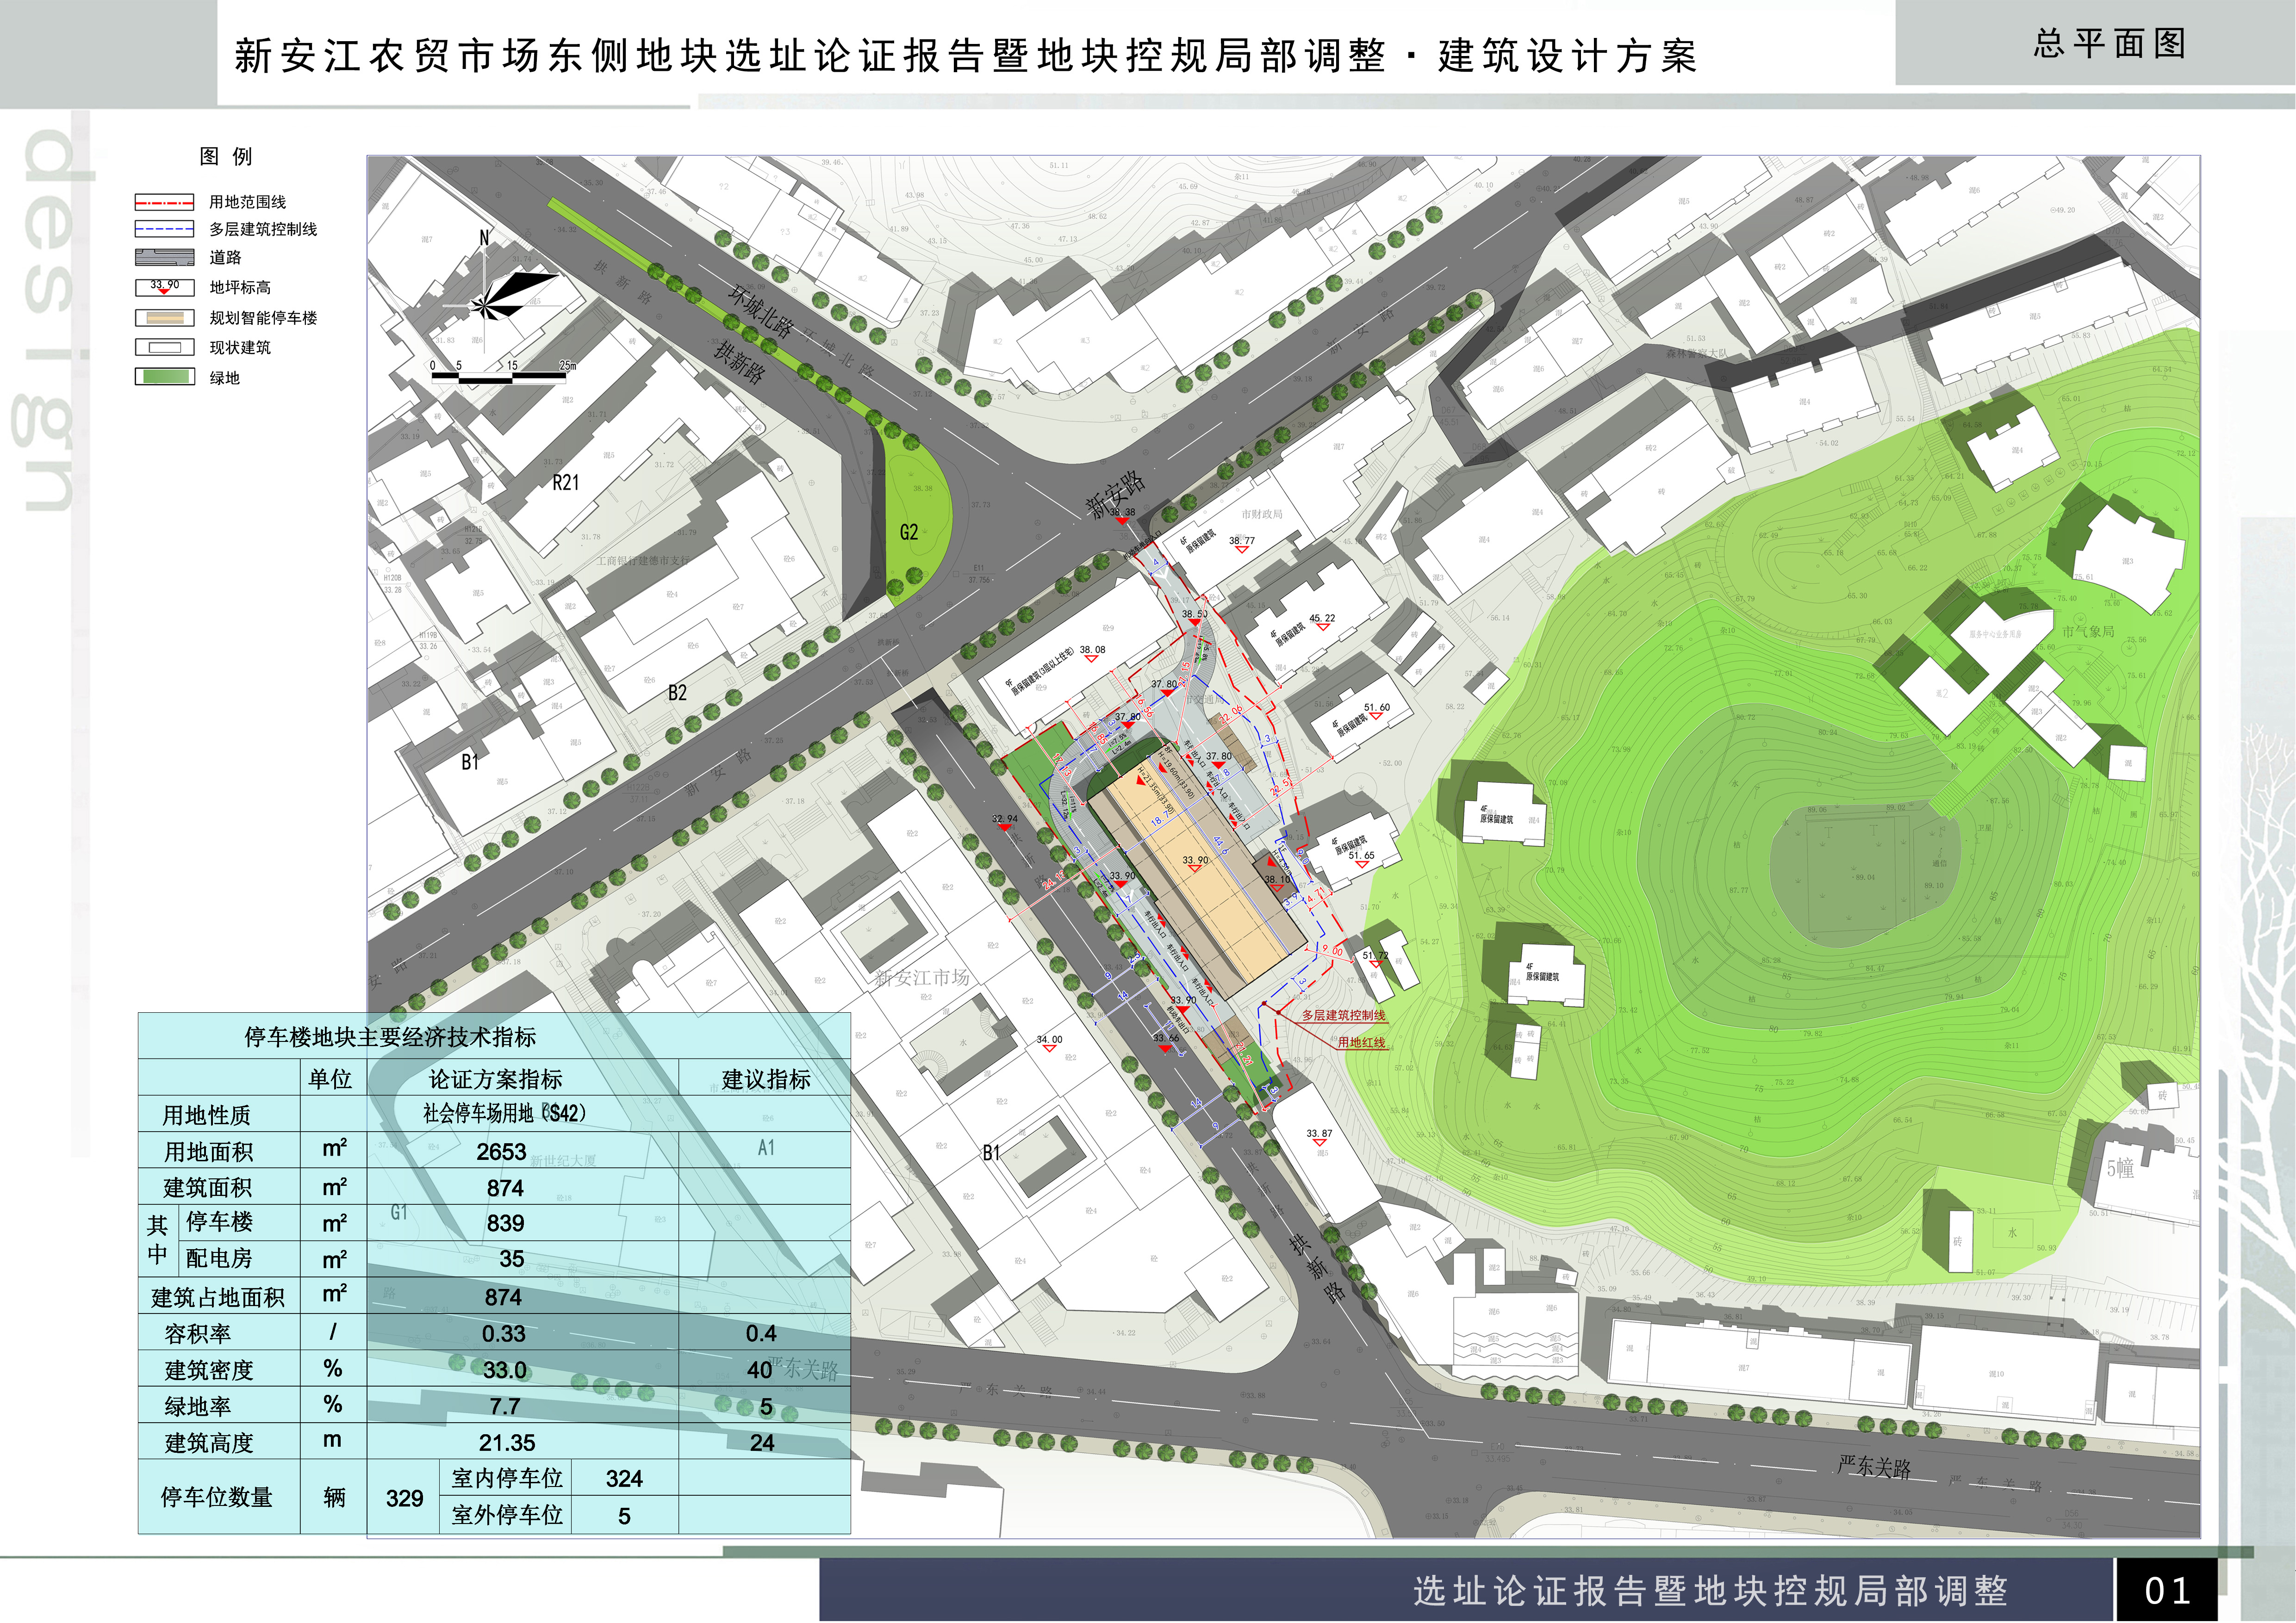Click the 建筑占地面积 value 874
Screen dimensions: 2296x1623
coord(503,1297)
